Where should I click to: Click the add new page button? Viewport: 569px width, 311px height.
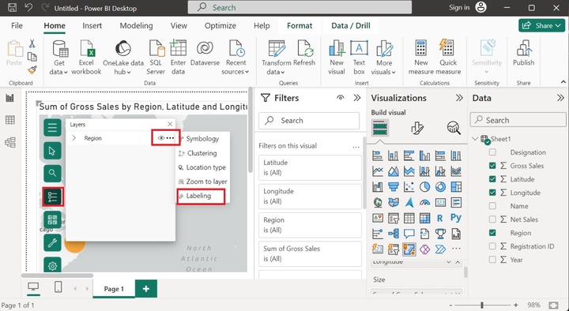(x=146, y=289)
